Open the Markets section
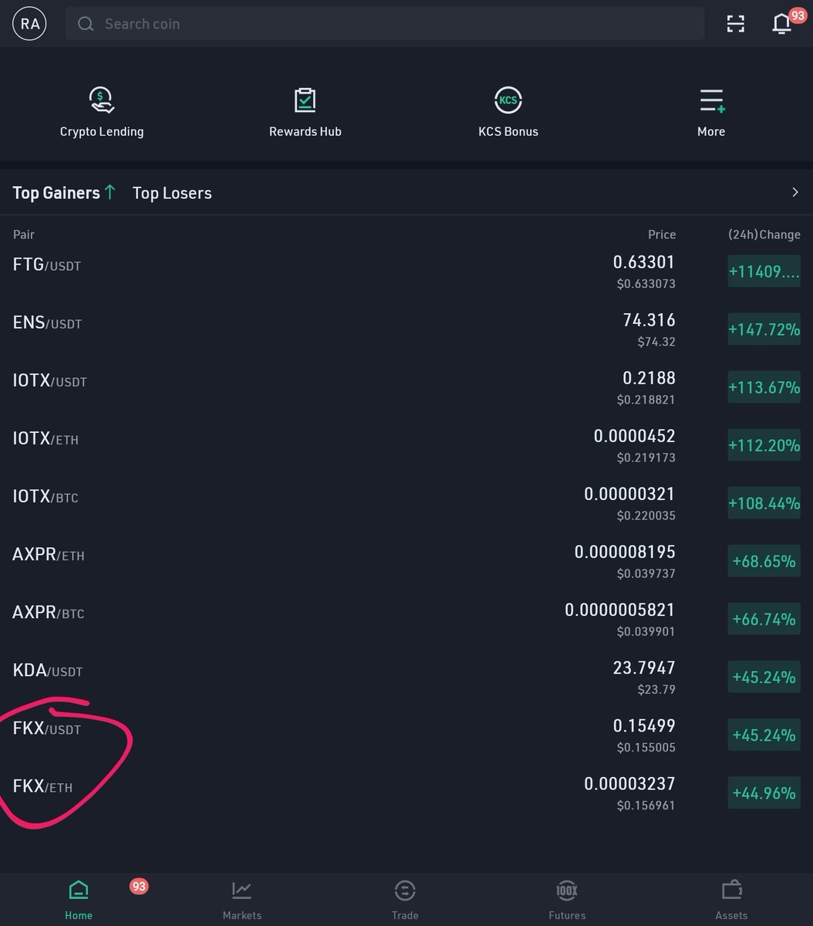The image size is (813, 926). 241,899
